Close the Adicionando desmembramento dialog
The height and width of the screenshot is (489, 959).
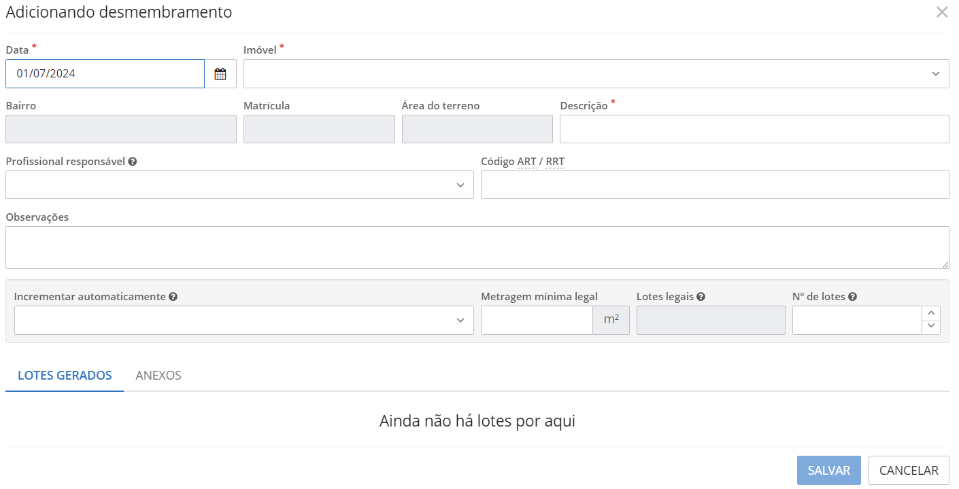(x=942, y=12)
